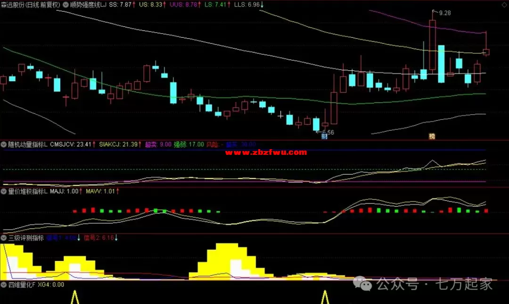This screenshot has height=304, width=509.
Task: Click the tall red candle peaking at 9.28
Action: click(432, 44)
